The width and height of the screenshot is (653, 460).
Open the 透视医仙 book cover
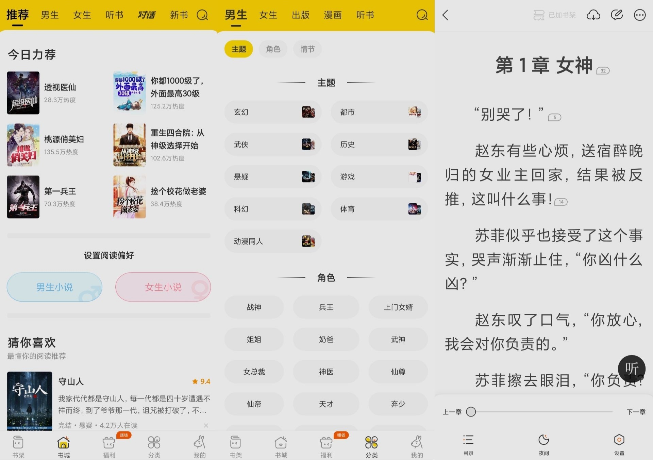23,93
